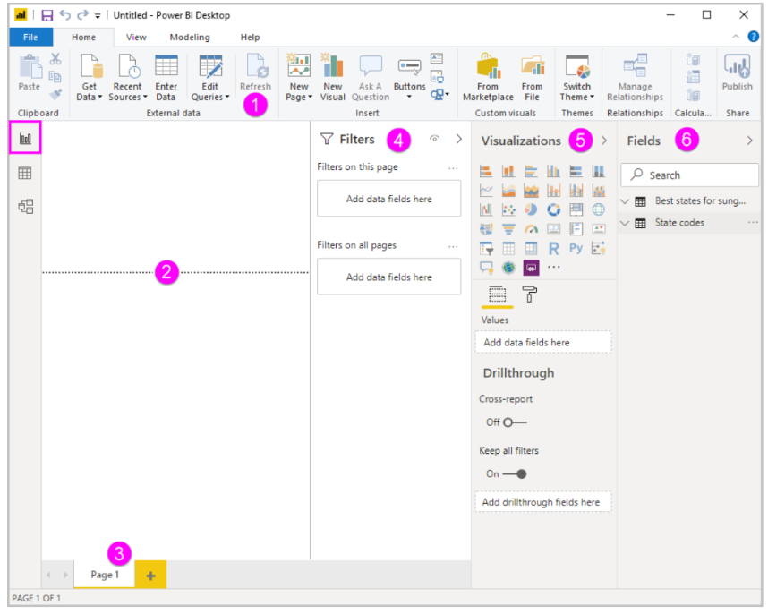Click Add drillthrough fields here well

[542, 502]
